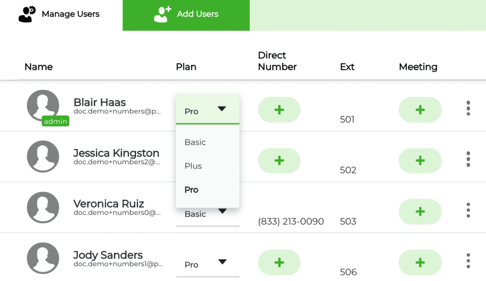Click email doc.demo+numbers0@...
The width and height of the screenshot is (486, 281).
point(117,213)
